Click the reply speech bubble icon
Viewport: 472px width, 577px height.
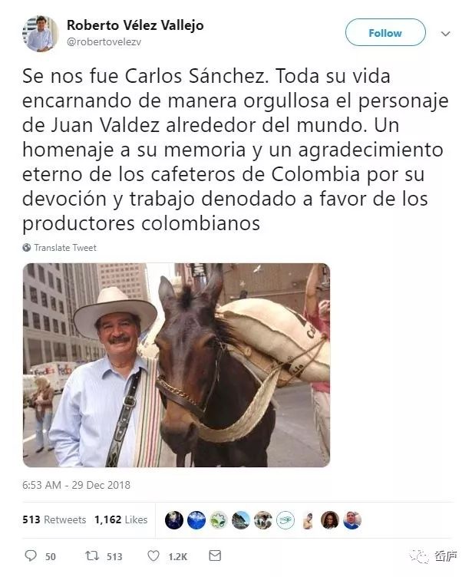click(31, 556)
